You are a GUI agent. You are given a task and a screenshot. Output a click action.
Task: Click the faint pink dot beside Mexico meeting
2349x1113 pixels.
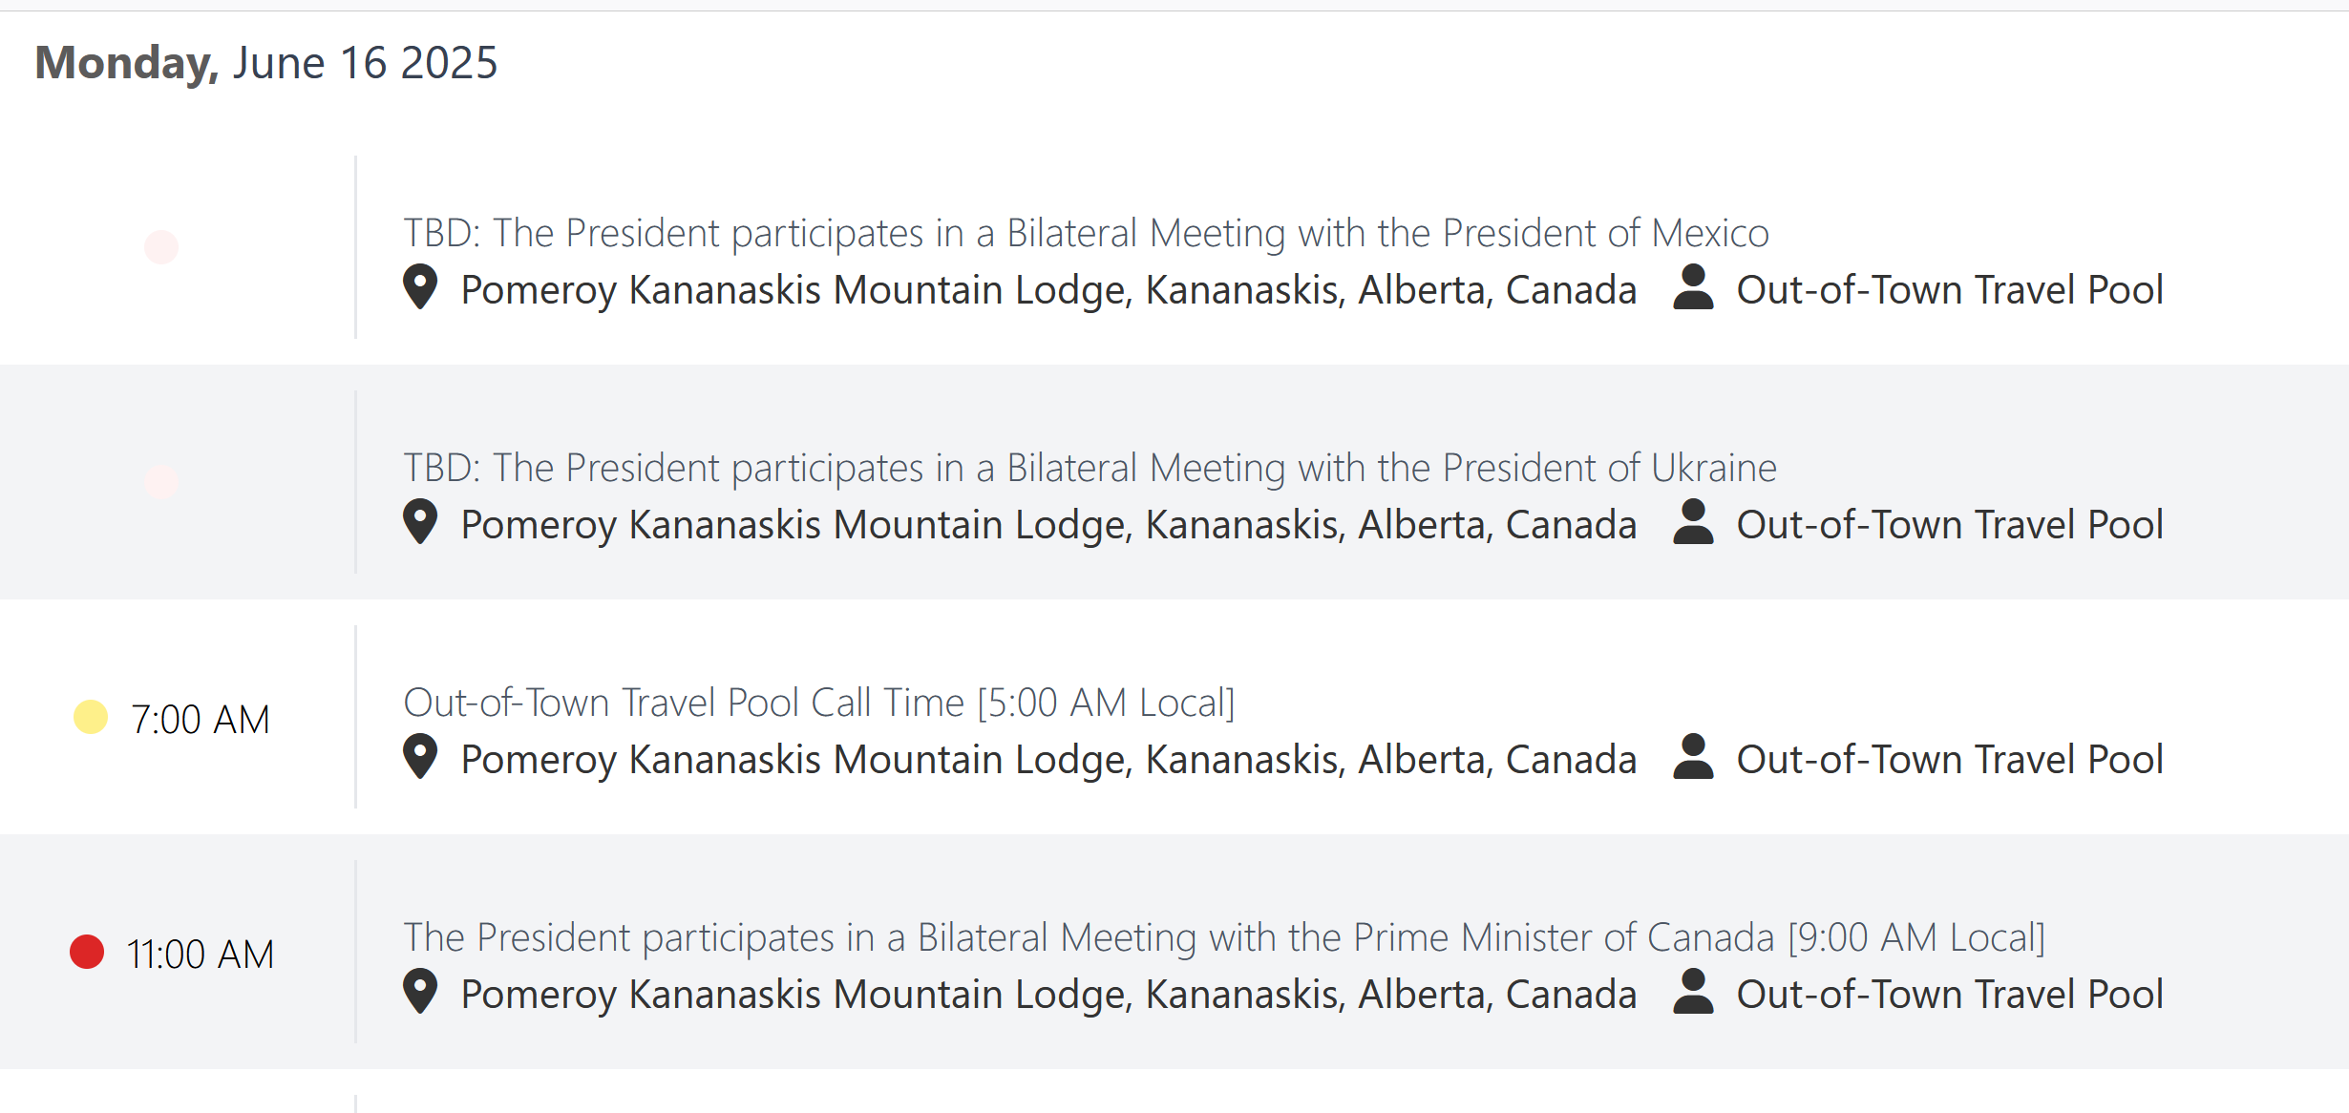click(x=161, y=247)
